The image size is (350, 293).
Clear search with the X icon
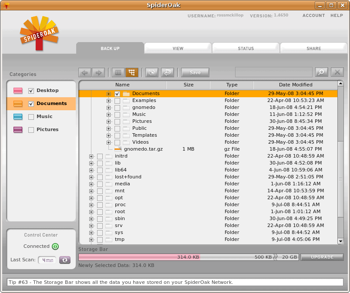pos(337,72)
